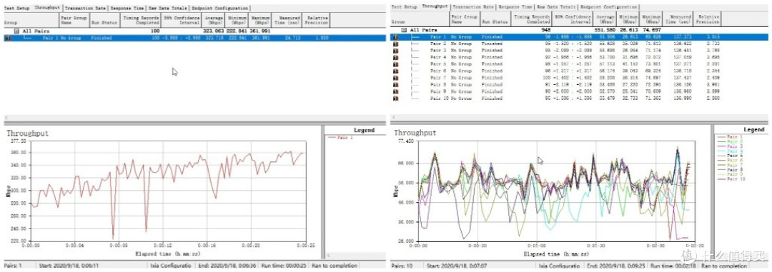Click Pair 1 row icon in right window
Image resolution: width=772 pixels, height=272 pixels.
coord(395,37)
